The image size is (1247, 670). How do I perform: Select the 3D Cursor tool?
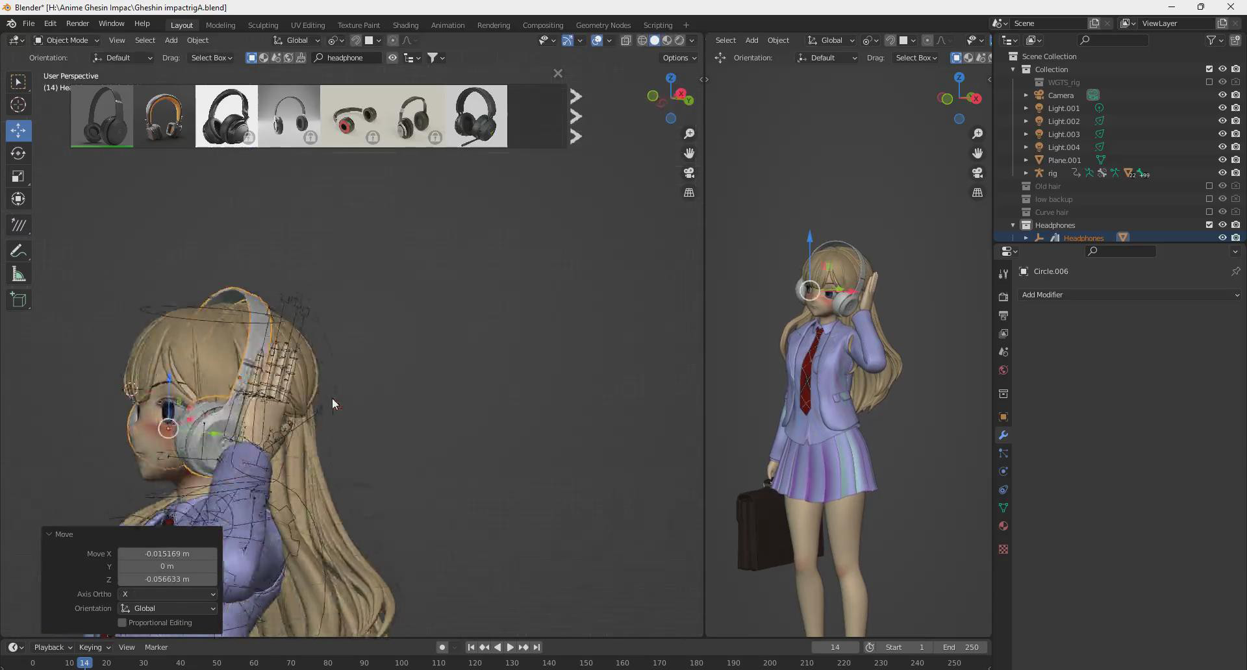coord(18,105)
